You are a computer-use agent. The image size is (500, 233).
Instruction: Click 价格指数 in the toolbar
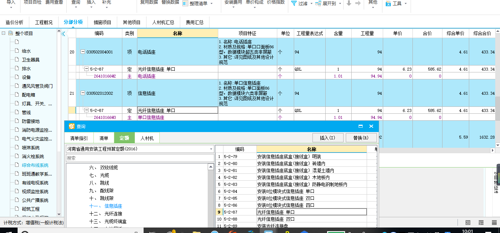[276, 3]
